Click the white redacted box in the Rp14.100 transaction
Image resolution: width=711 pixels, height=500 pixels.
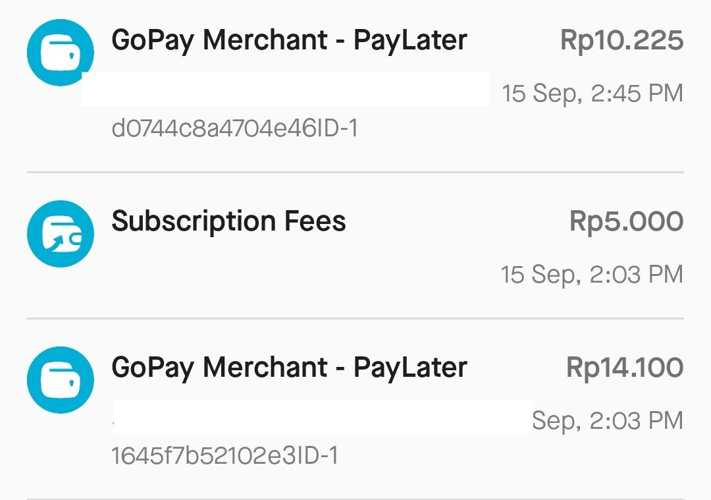click(323, 416)
